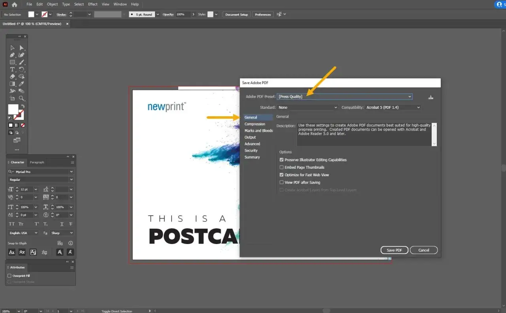Screen dimensions: 506x313
Task: Toggle x-height snap to glyph option
Action: coord(22,252)
